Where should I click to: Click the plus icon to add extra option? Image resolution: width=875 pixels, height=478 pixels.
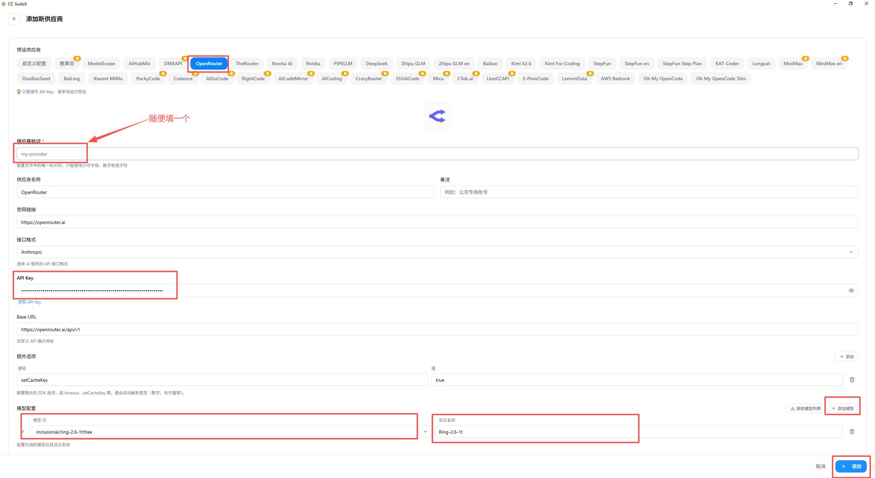tap(842, 356)
